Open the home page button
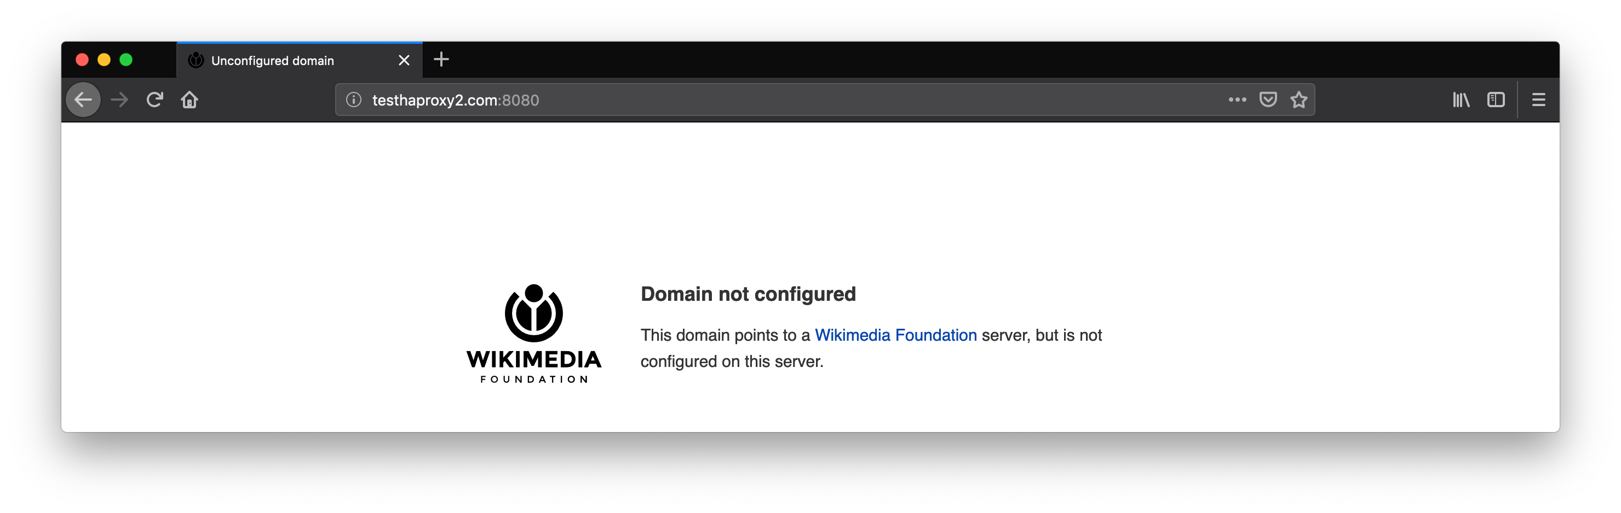This screenshot has width=1621, height=513. pyautogui.click(x=189, y=100)
